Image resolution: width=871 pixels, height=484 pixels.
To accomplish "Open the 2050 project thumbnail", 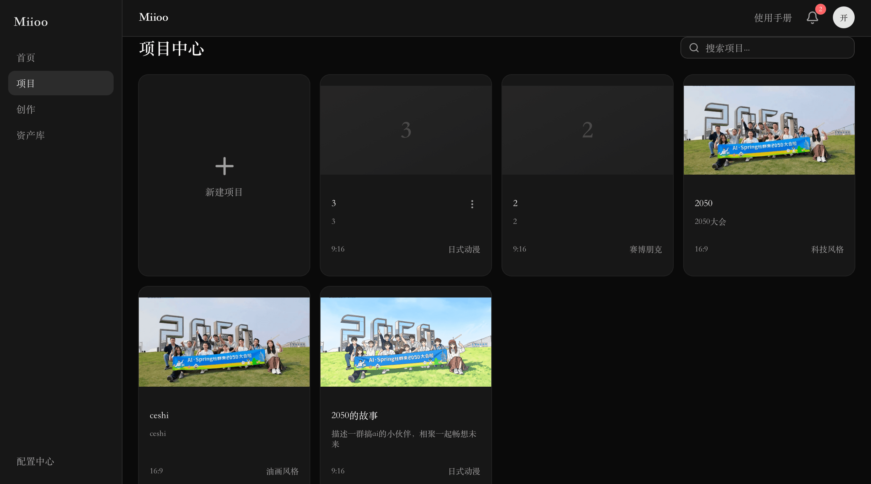I will (769, 130).
